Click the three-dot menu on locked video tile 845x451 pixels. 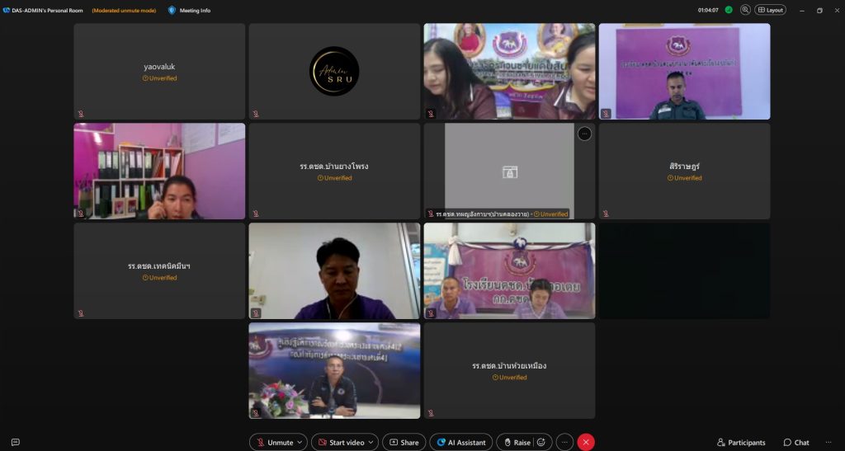pyautogui.click(x=584, y=134)
